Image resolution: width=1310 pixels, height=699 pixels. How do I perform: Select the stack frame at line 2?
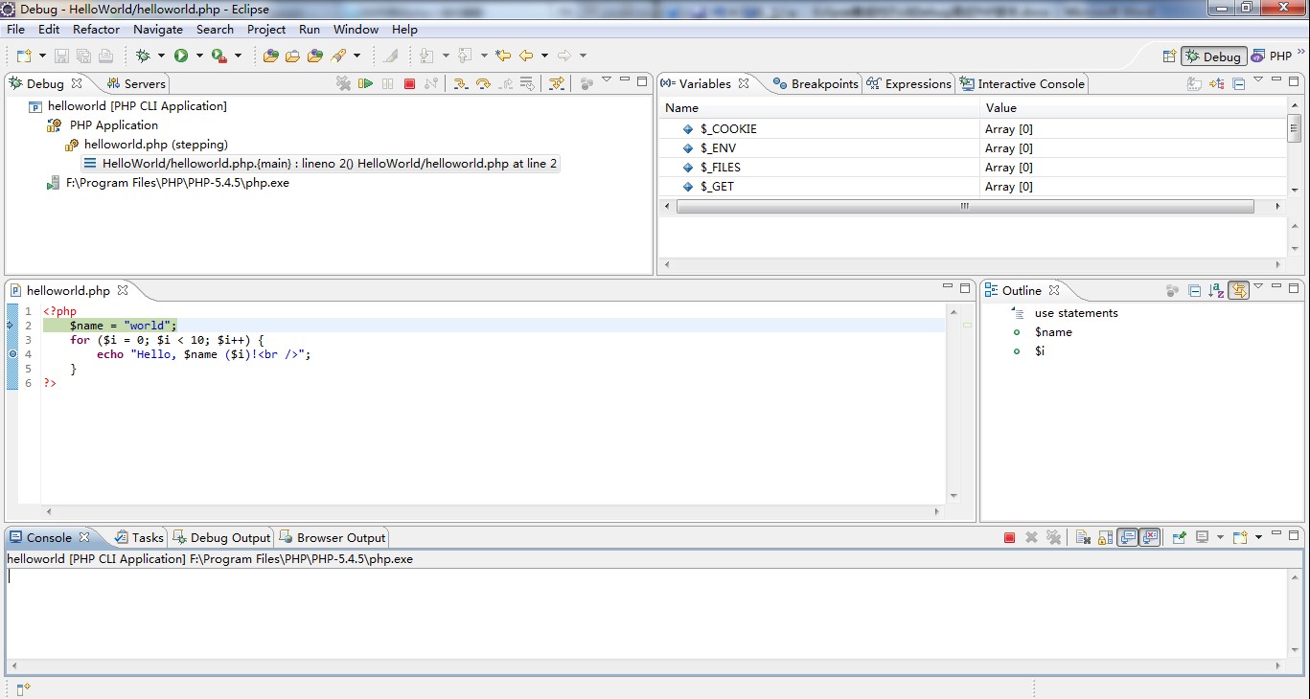click(321, 164)
